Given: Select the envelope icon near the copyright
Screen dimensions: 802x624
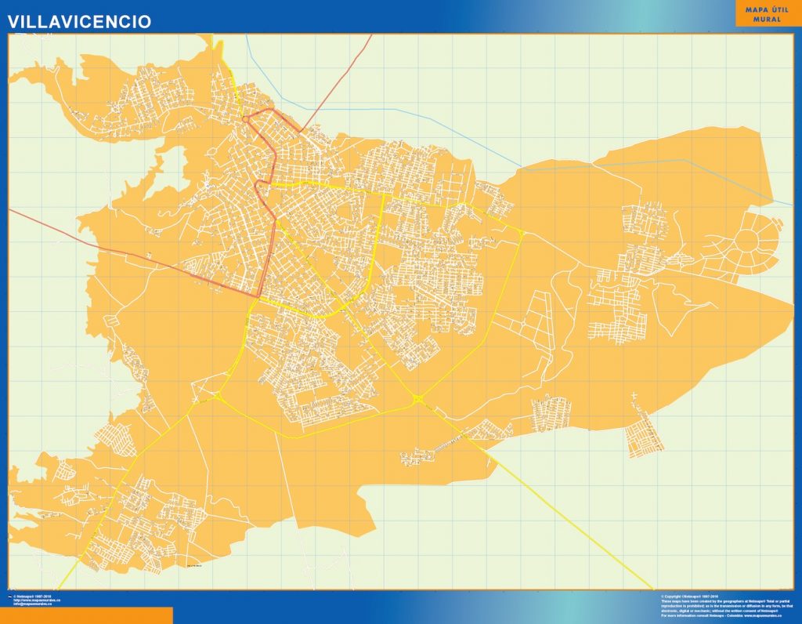Looking at the screenshot, I should pyautogui.click(x=9, y=597).
